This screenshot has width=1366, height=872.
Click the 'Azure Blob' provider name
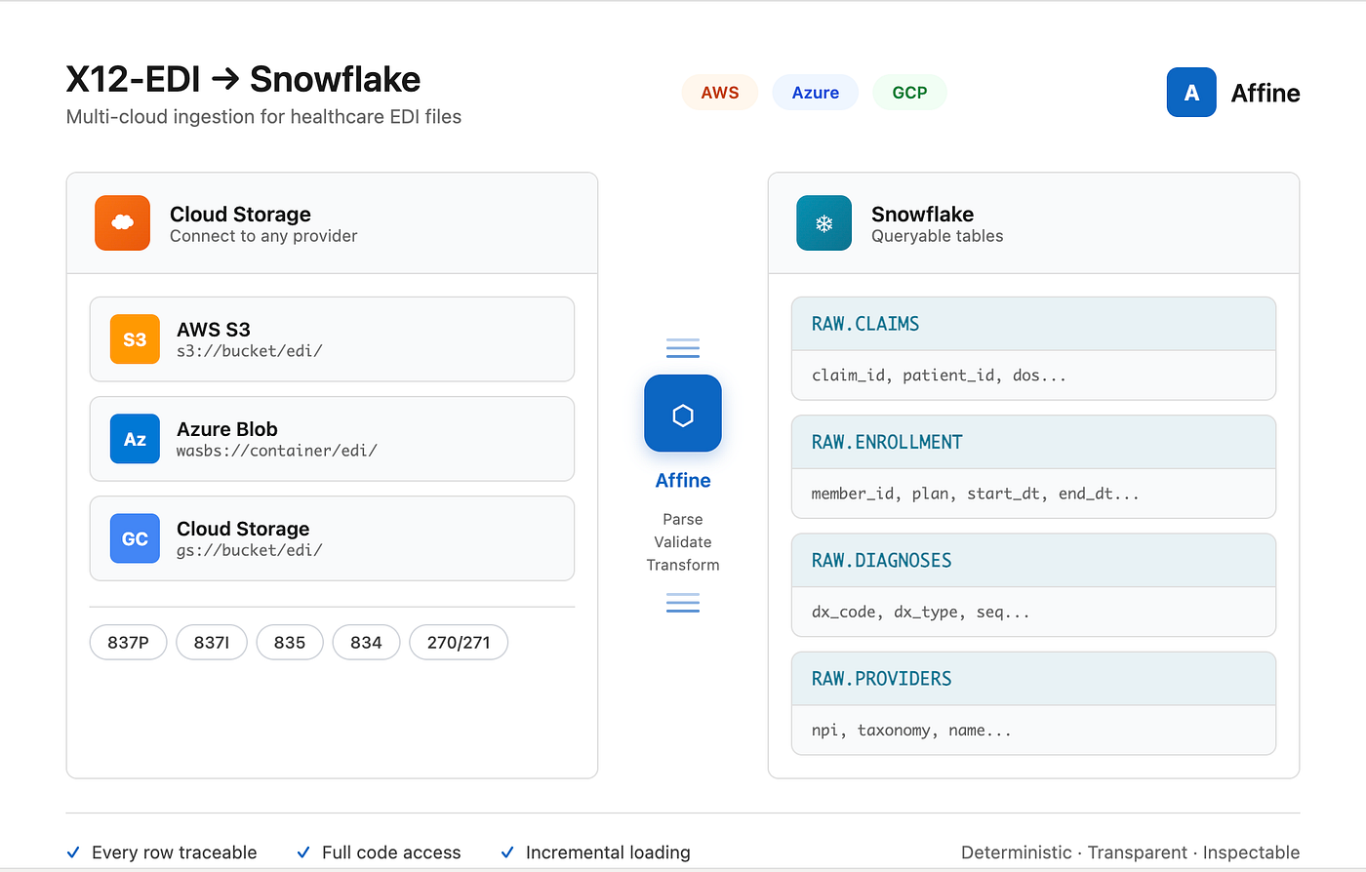point(227,429)
